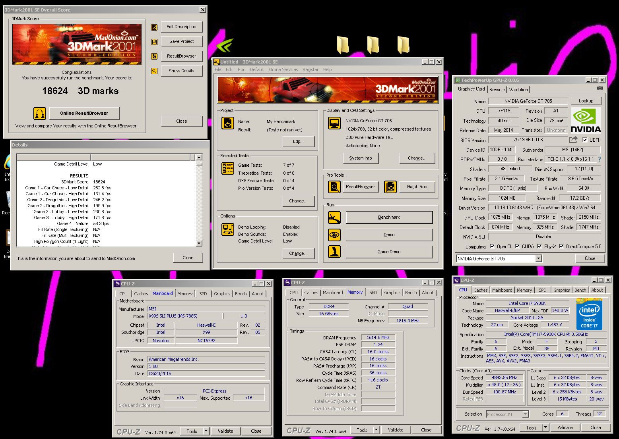Click the Benchmark run icon

coord(334,218)
